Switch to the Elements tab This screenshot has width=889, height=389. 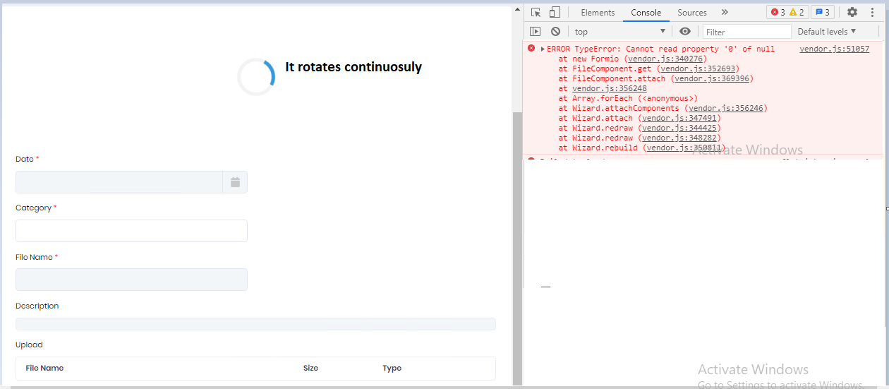click(x=598, y=13)
